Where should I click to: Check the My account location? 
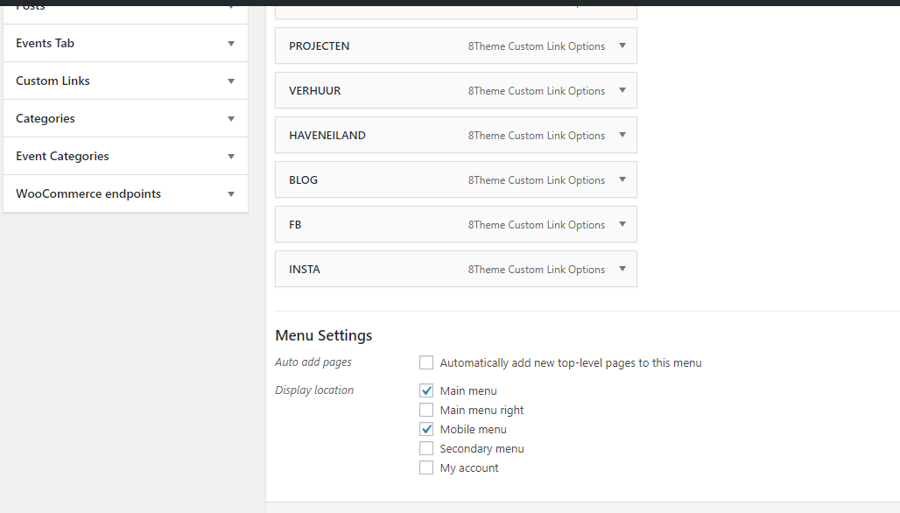coord(426,467)
